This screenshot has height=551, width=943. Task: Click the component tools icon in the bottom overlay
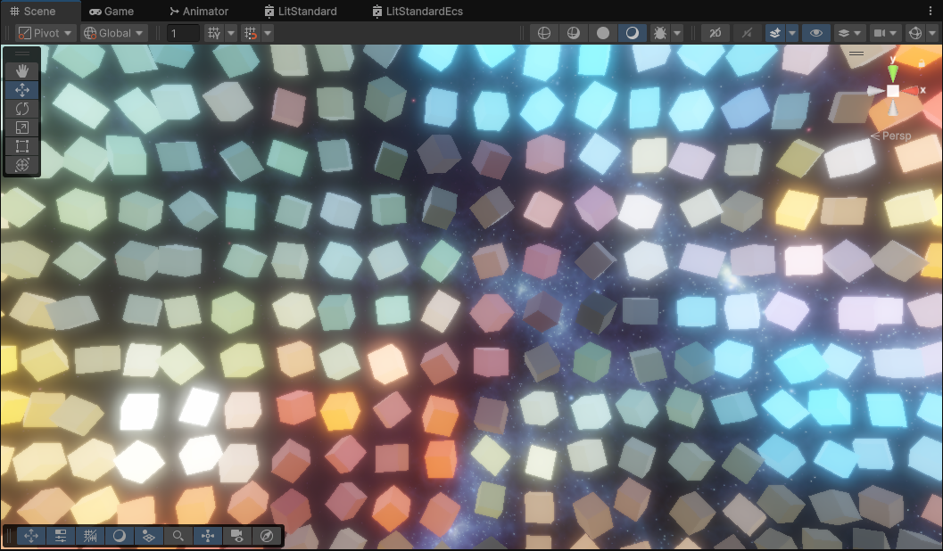[x=207, y=536]
